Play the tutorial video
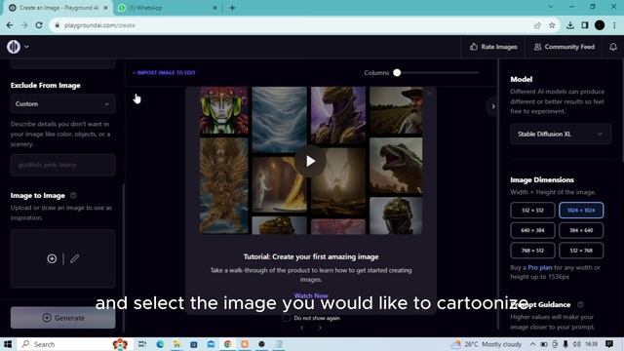This screenshot has height=351, width=624. [x=310, y=161]
